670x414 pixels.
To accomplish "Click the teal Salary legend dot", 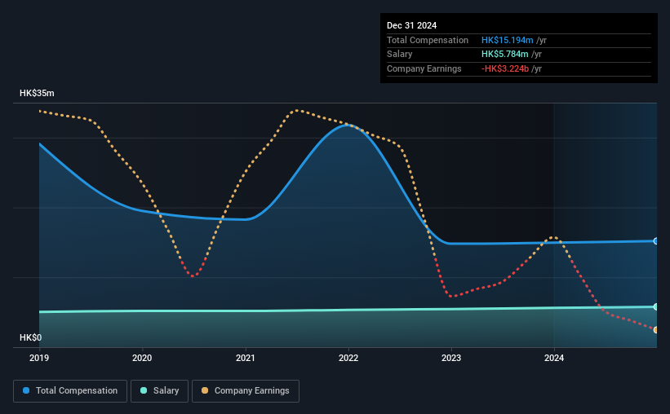I will click(x=144, y=390).
